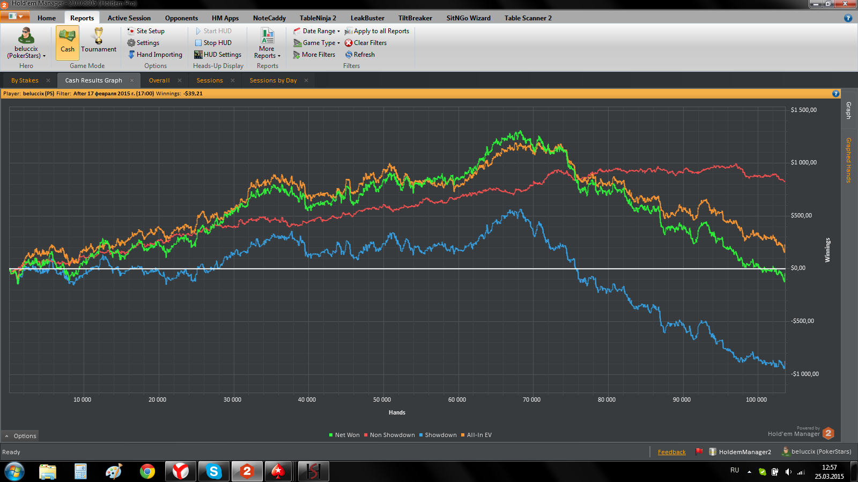The height and width of the screenshot is (482, 858).
Task: Toggle the Non Showdown legend series
Action: [x=389, y=435]
